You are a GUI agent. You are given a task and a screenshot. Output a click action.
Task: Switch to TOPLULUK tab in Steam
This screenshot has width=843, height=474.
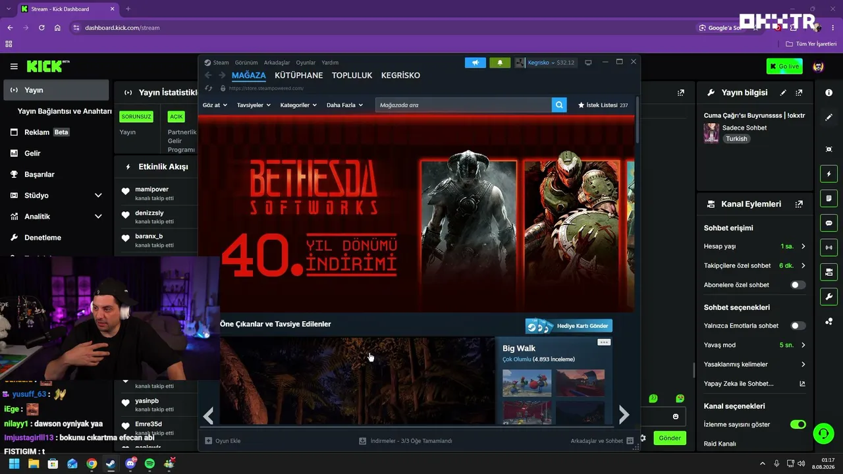tap(352, 75)
